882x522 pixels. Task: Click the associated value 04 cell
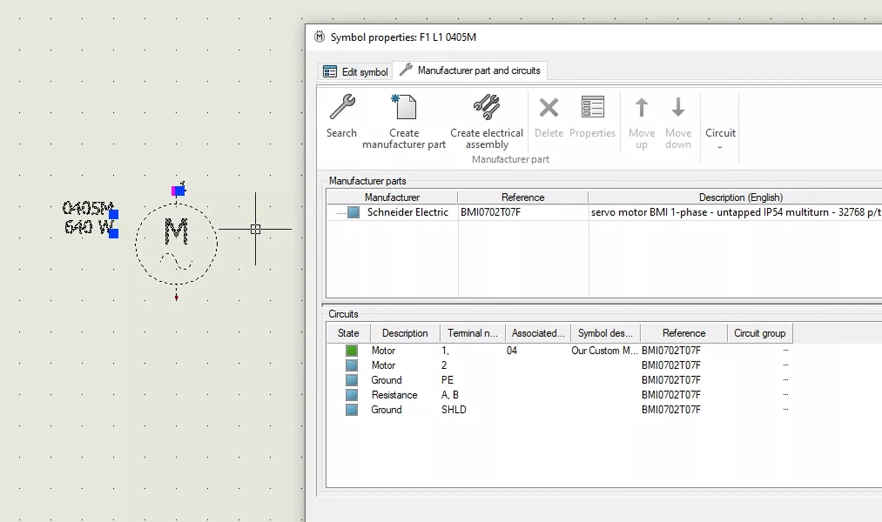click(x=512, y=351)
